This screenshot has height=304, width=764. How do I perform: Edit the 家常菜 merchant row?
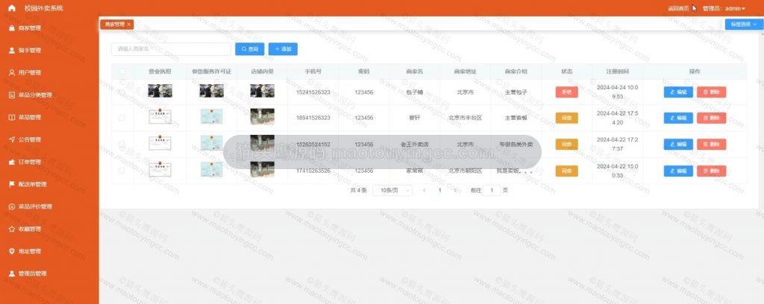coord(678,171)
